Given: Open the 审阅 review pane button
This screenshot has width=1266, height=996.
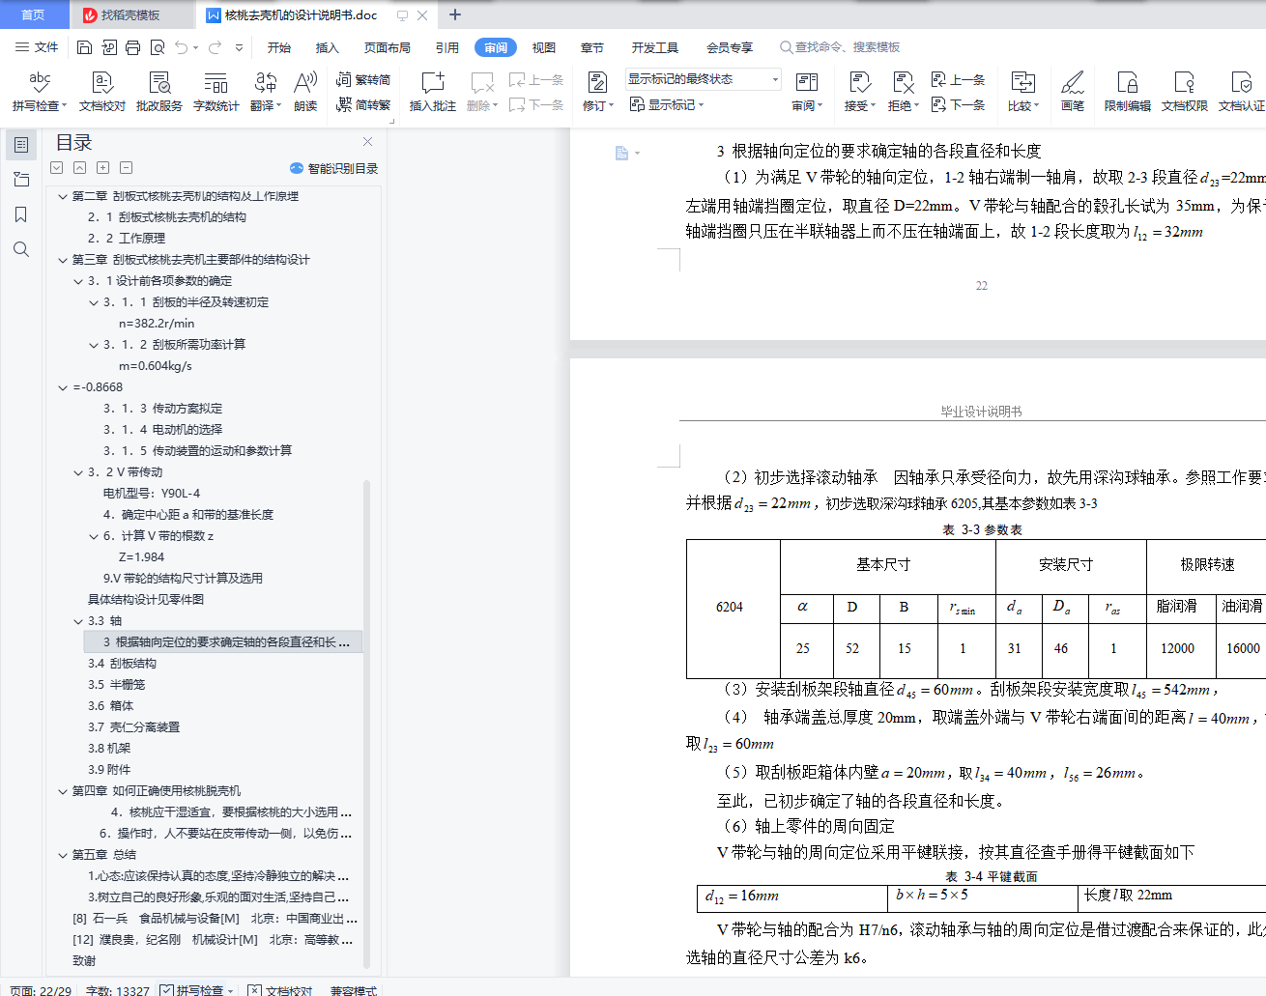Looking at the screenshot, I should [807, 92].
